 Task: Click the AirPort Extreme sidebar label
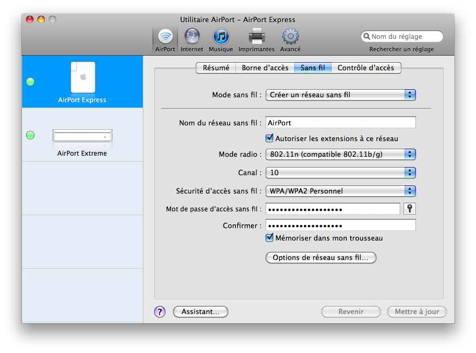(82, 153)
